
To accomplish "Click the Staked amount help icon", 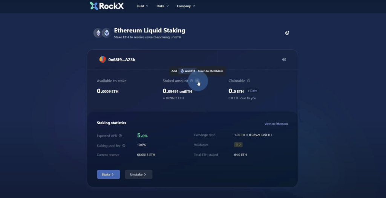I will (191, 81).
